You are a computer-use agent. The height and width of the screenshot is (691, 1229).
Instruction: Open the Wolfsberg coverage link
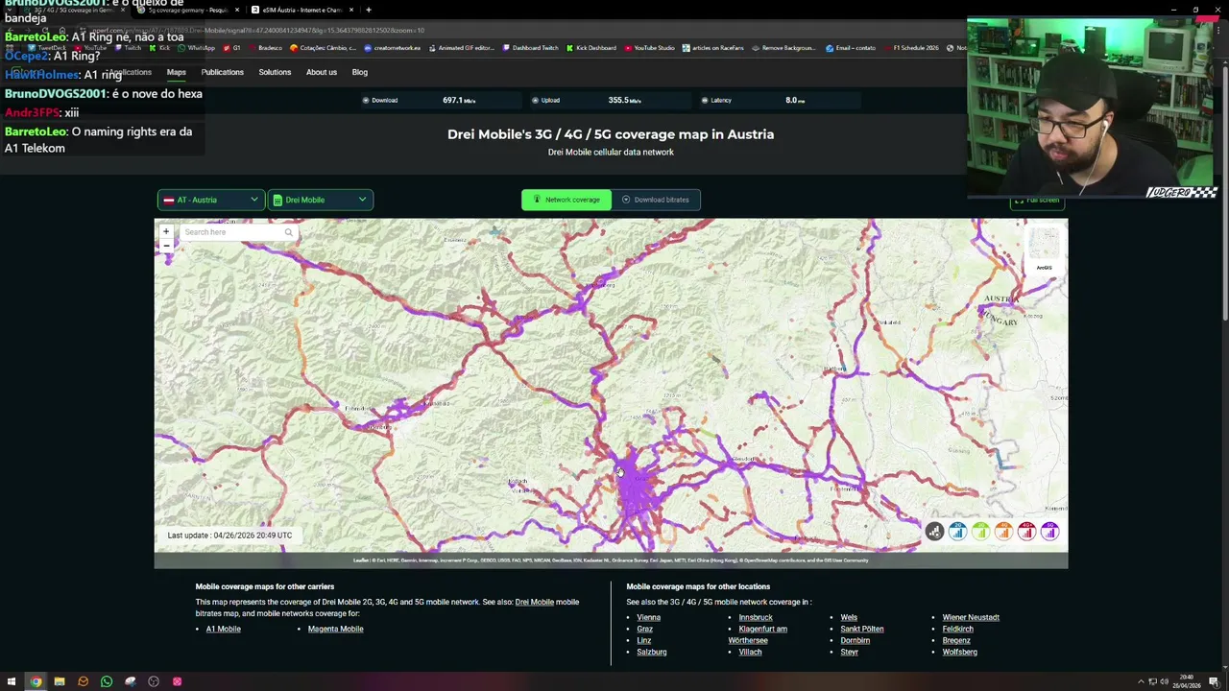click(960, 652)
